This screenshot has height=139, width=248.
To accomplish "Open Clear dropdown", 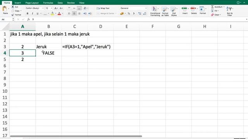I will pyautogui.click(x=216, y=15).
